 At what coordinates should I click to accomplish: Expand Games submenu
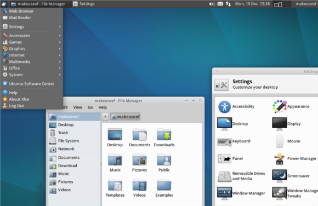click(x=32, y=42)
